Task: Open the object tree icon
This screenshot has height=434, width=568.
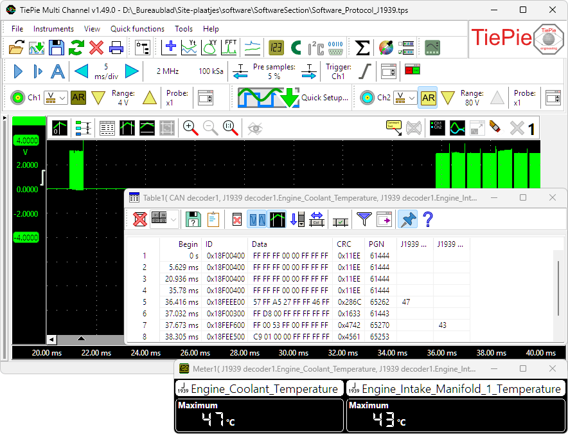Action: point(143,47)
